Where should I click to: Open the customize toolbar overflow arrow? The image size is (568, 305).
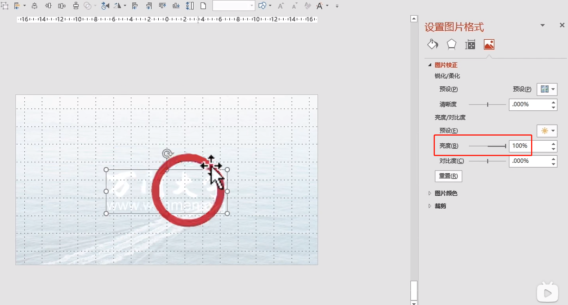(337, 6)
